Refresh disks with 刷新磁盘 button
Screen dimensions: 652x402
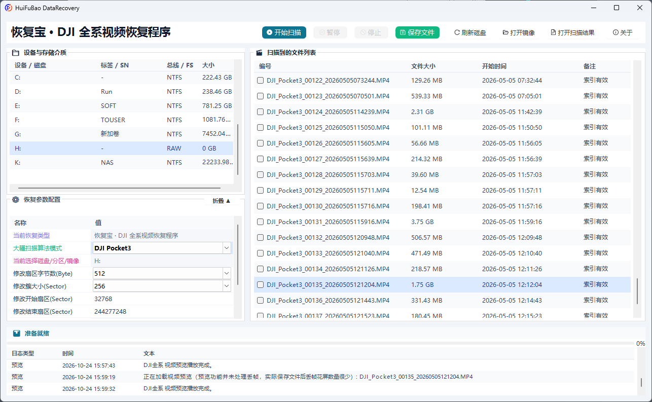coord(470,32)
